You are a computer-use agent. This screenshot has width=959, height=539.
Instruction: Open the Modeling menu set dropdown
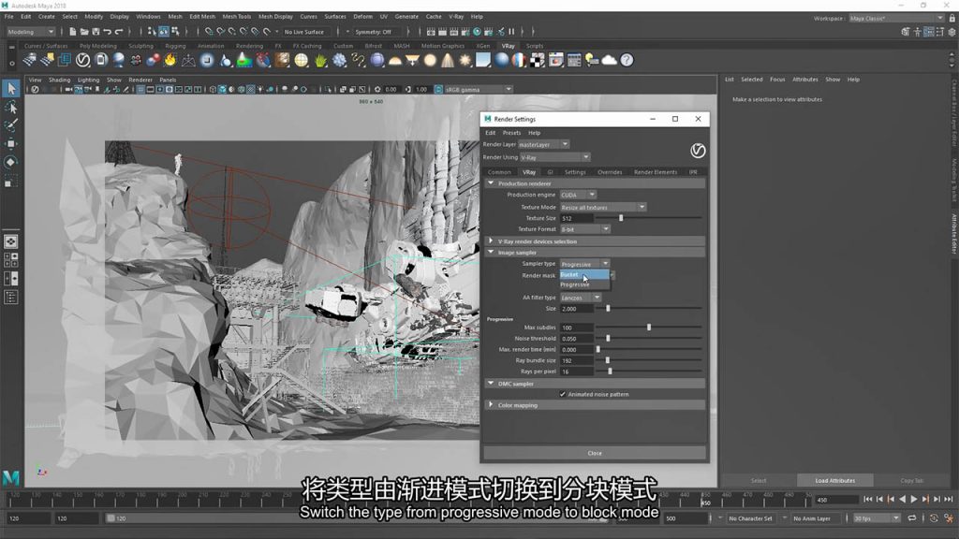pyautogui.click(x=31, y=32)
